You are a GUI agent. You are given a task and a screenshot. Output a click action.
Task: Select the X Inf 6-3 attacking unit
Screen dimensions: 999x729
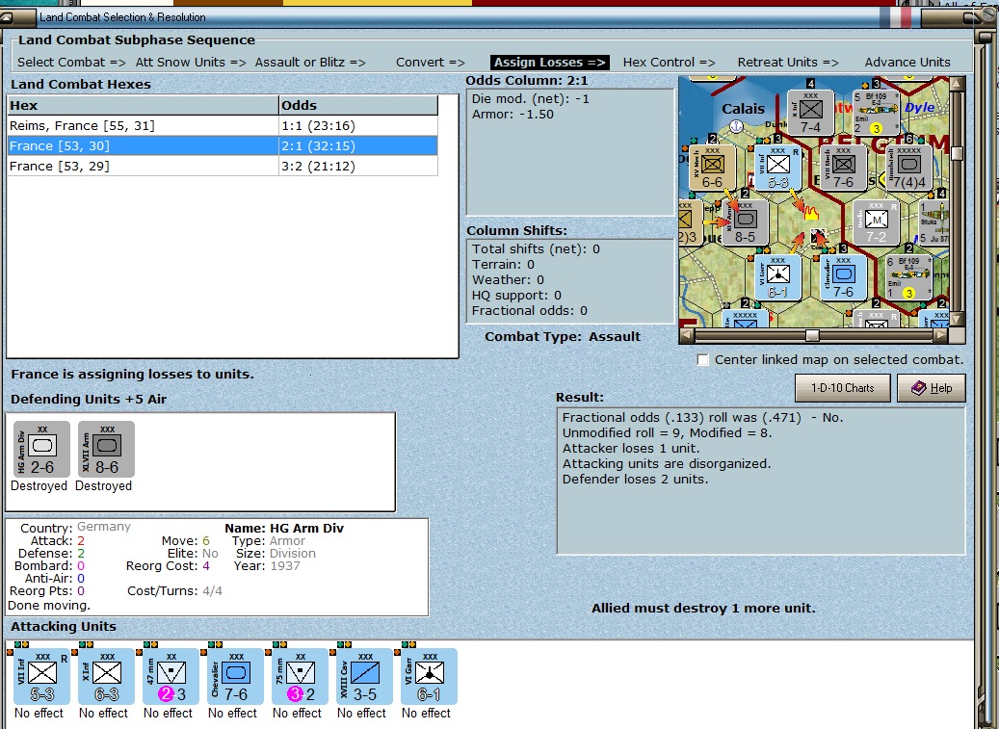pyautogui.click(x=106, y=676)
